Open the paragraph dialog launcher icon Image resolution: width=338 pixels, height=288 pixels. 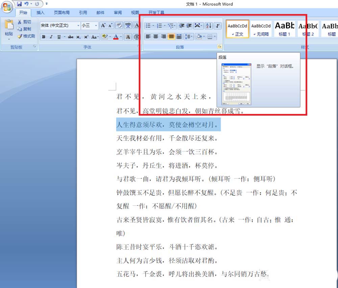219,47
